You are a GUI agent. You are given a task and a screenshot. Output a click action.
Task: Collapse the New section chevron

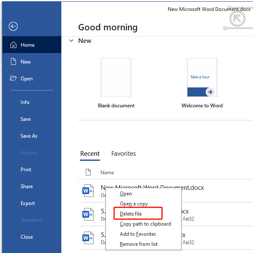[71, 41]
